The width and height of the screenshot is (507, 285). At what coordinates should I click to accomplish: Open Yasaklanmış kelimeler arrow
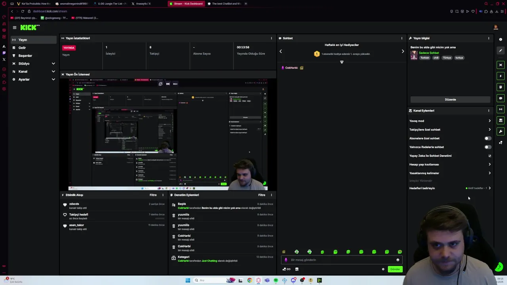tap(490, 173)
